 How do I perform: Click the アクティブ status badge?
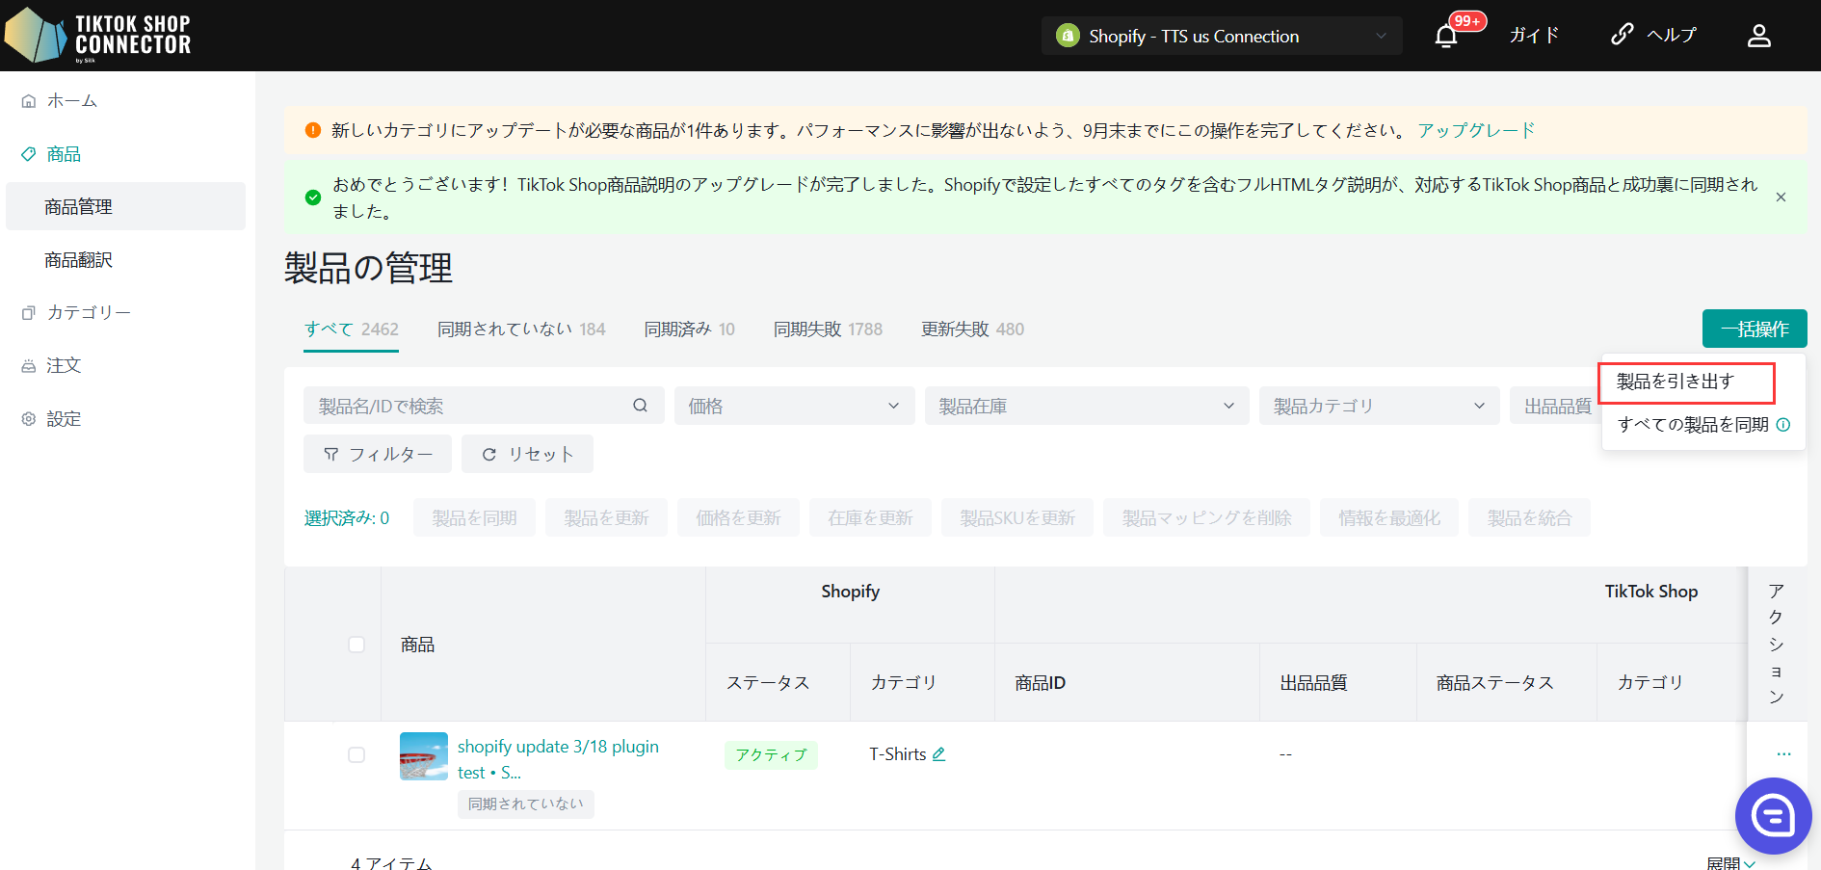tap(771, 755)
